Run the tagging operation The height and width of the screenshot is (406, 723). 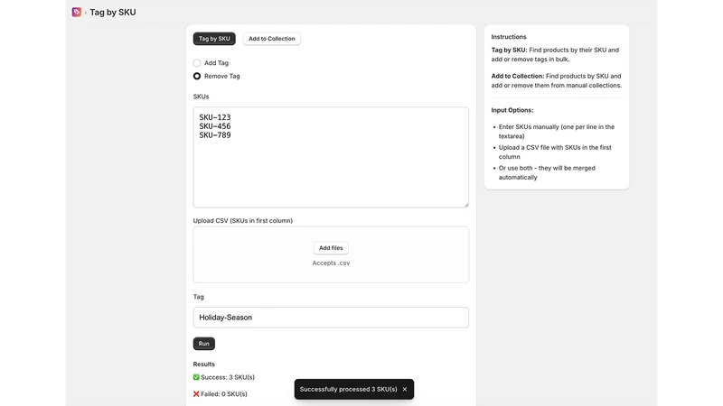[204, 344]
